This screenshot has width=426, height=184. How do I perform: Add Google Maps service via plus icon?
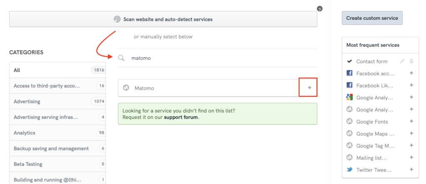click(411, 133)
